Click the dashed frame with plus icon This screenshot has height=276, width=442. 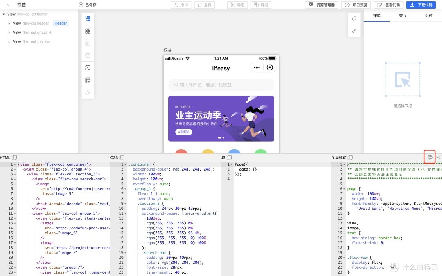88,68
